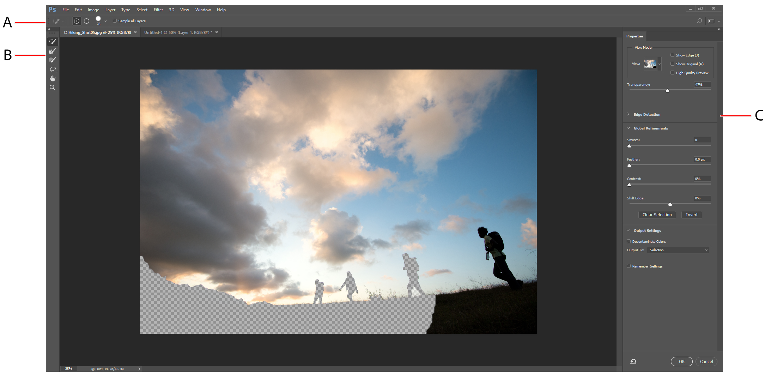Enable High Quality Preview
Screen dimensions: 765x379
pyautogui.click(x=672, y=73)
